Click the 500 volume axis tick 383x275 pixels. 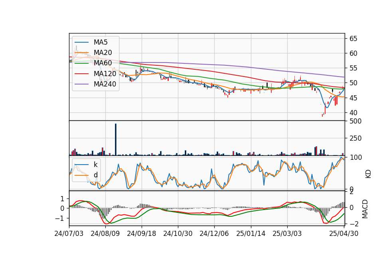[x=355, y=121]
